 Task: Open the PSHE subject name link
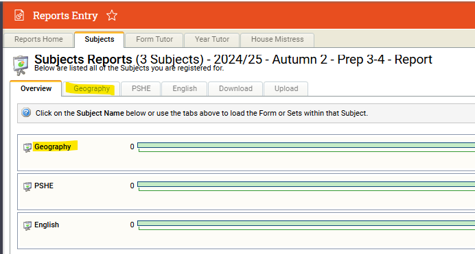point(44,186)
